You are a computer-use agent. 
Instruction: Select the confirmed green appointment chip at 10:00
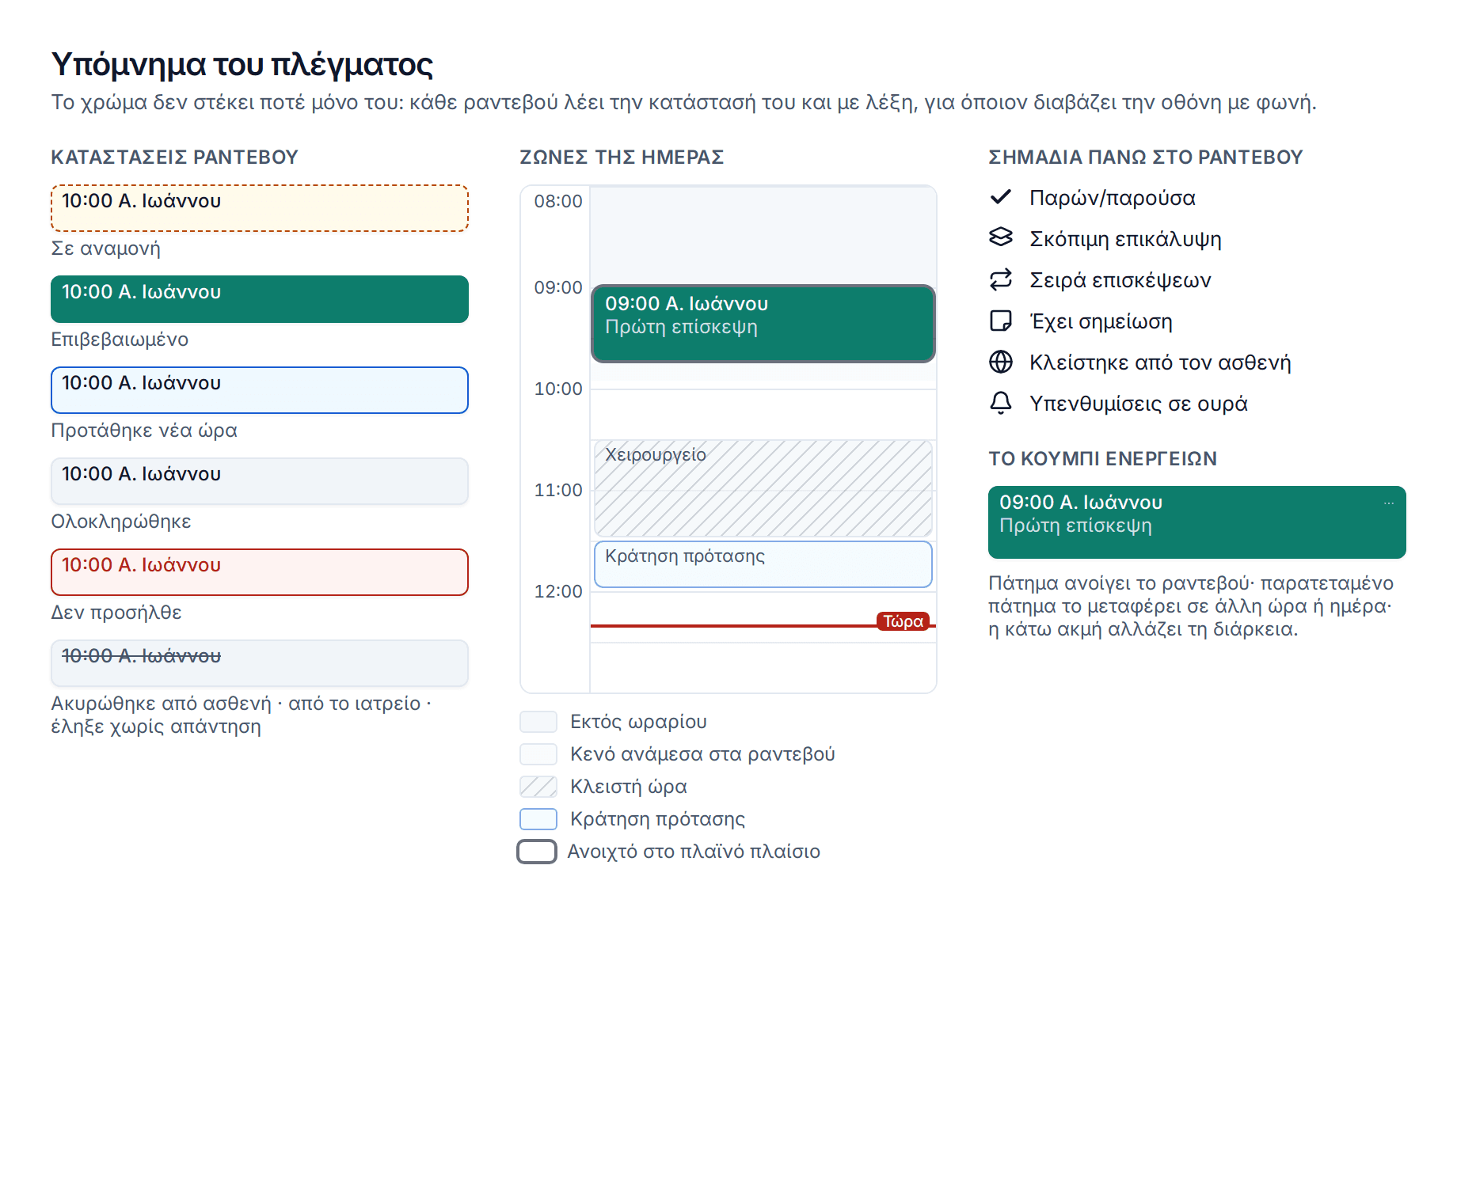point(260,299)
